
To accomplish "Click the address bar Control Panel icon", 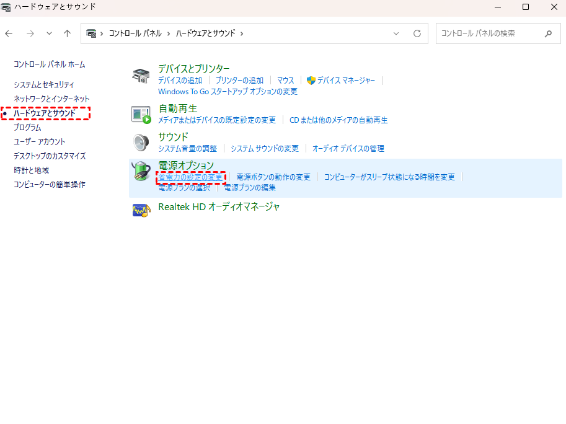I will click(x=91, y=33).
